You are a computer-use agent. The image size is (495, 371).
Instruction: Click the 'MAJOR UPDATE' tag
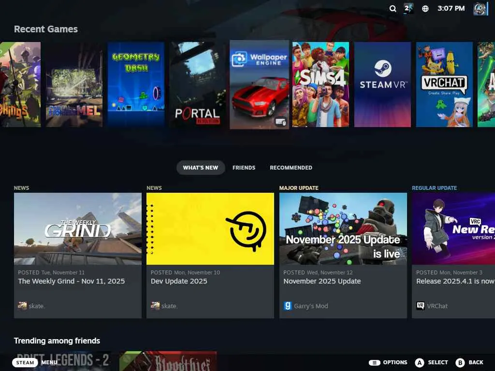click(x=299, y=188)
